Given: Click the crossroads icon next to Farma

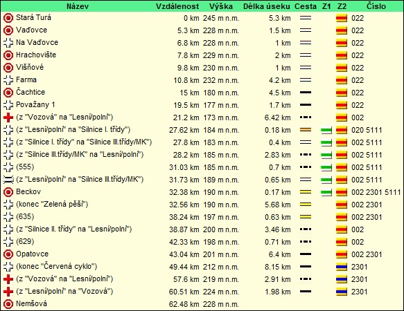Looking at the screenshot, I should click(8, 80).
